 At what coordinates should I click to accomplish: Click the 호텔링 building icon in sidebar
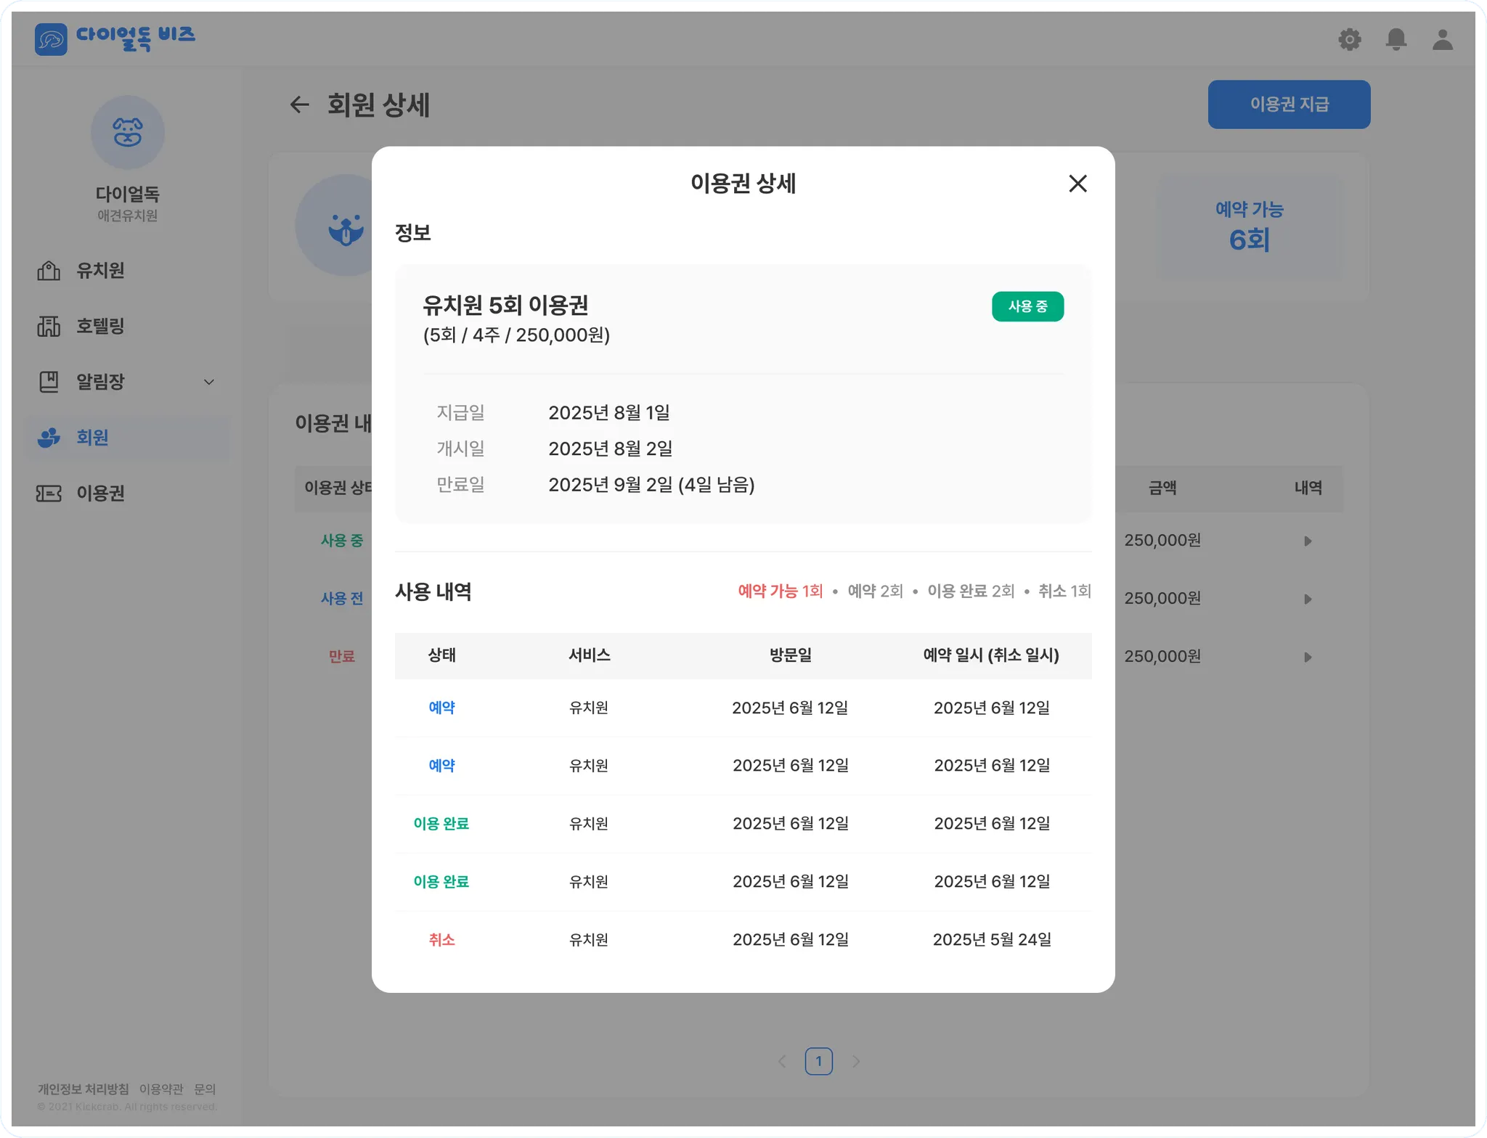coord(49,327)
